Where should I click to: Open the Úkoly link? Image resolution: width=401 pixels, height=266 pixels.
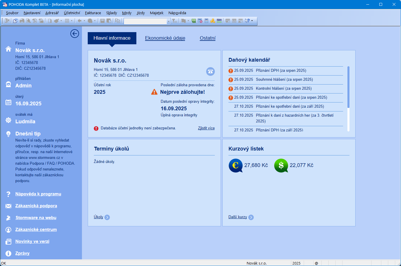98,217
